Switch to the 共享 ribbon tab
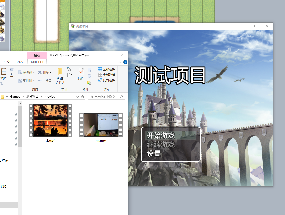Screen dimensions: 285x215 tap(7, 62)
